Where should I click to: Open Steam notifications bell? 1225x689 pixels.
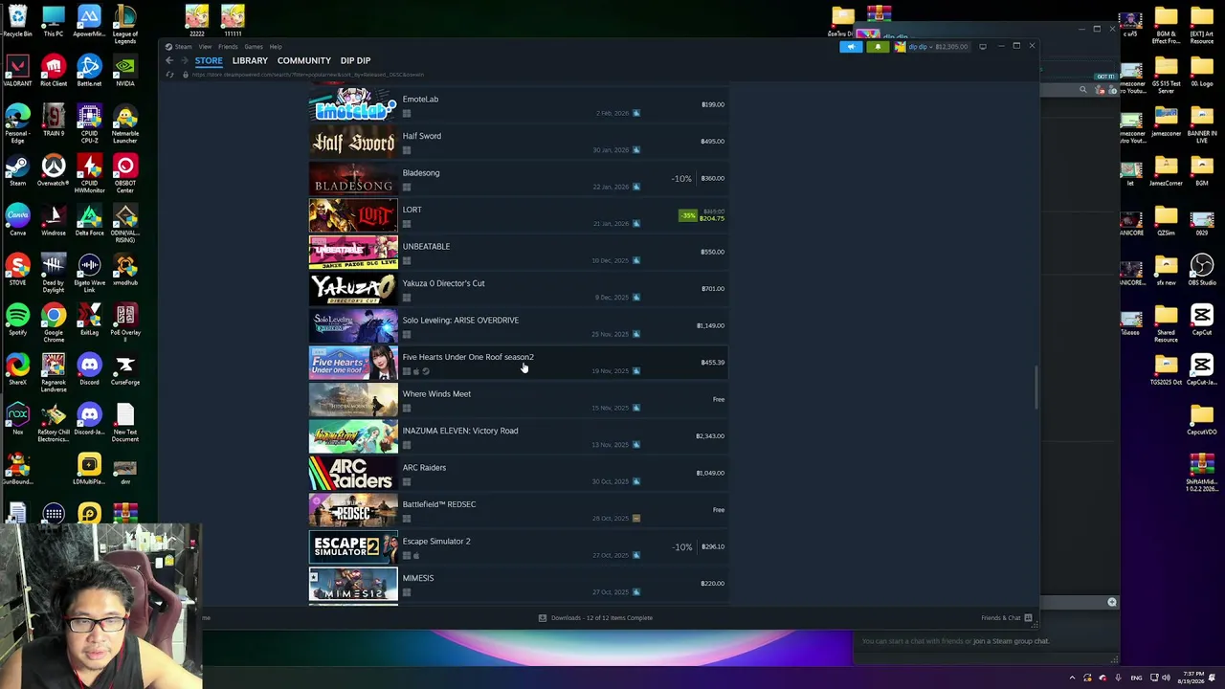coord(878,46)
